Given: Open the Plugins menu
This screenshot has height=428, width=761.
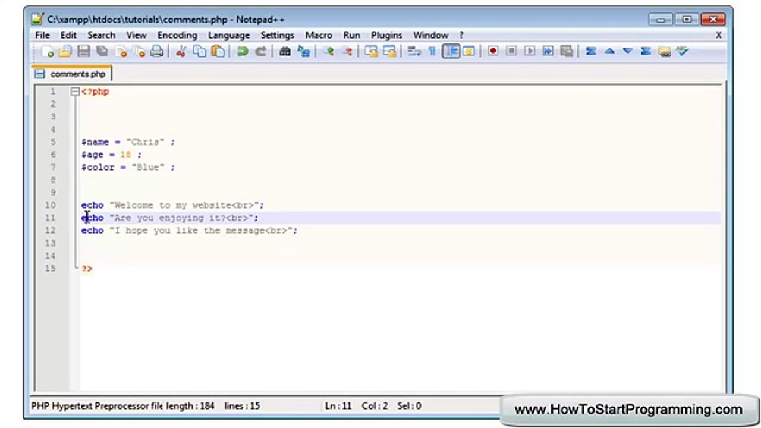Looking at the screenshot, I should pos(386,35).
